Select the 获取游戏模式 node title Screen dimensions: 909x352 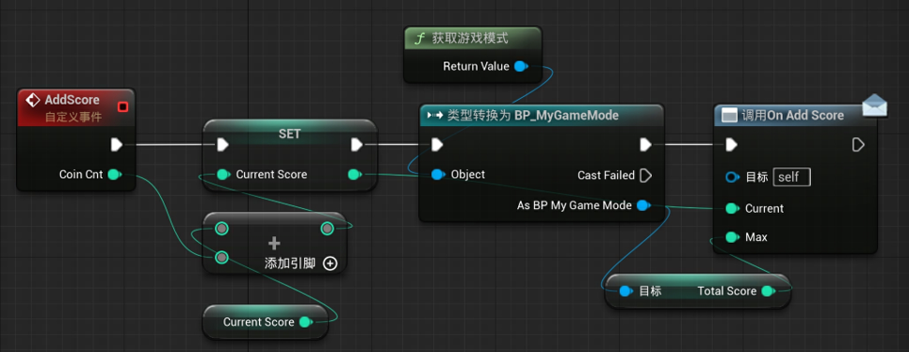point(470,39)
